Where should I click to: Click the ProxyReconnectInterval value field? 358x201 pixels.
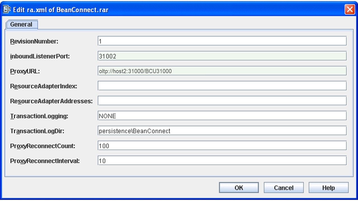coord(222,161)
